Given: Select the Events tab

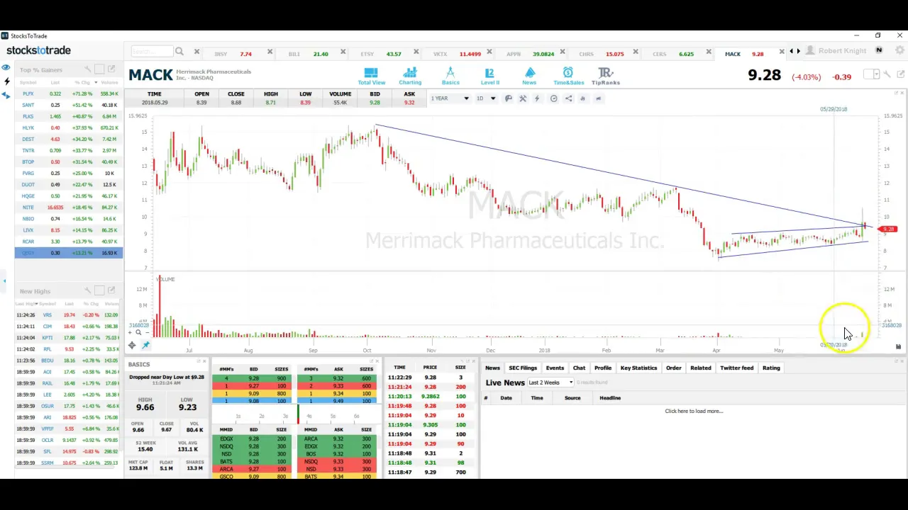Looking at the screenshot, I should 555,368.
